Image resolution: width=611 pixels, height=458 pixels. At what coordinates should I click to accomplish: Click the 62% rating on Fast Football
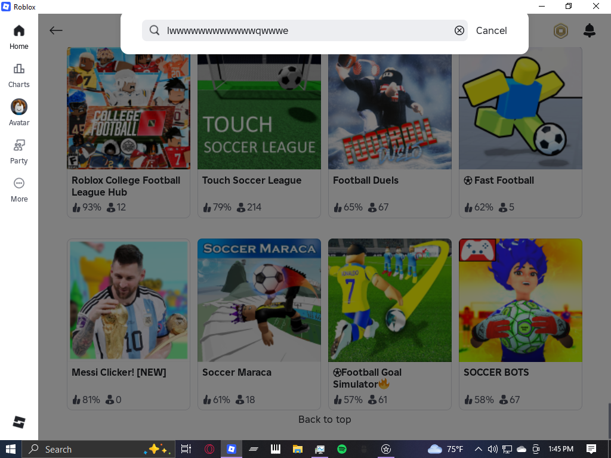pyautogui.click(x=479, y=207)
